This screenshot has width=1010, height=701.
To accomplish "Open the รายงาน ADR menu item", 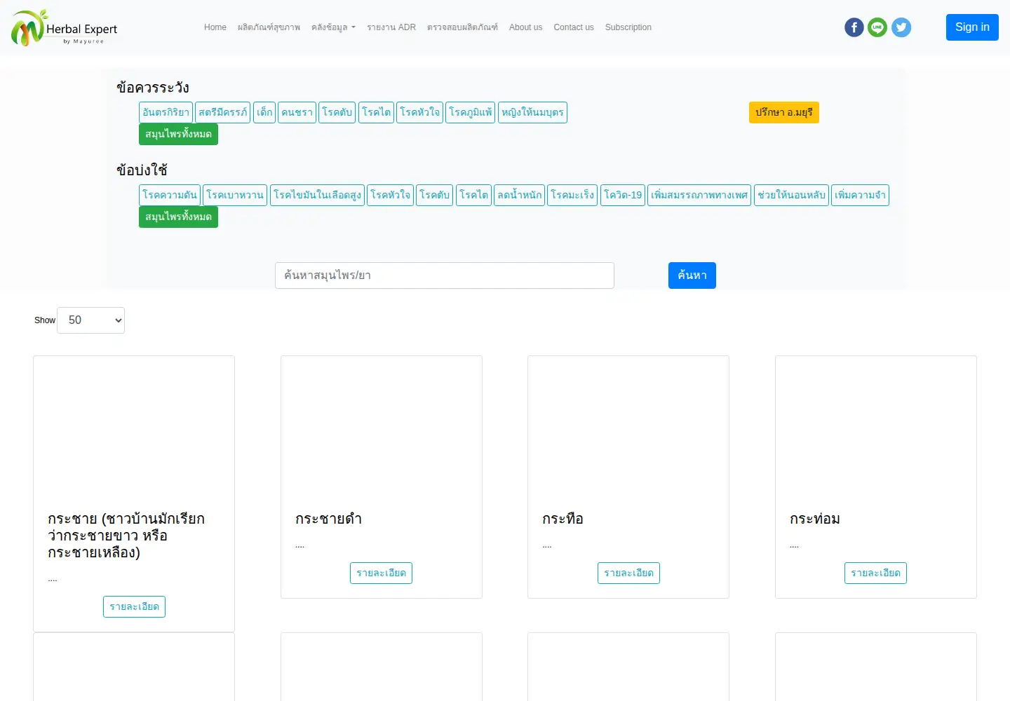I will point(391,27).
